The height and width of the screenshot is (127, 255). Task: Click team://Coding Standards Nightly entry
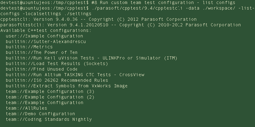(49, 119)
